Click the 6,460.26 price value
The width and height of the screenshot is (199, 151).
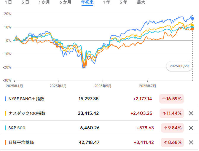click(x=90, y=128)
